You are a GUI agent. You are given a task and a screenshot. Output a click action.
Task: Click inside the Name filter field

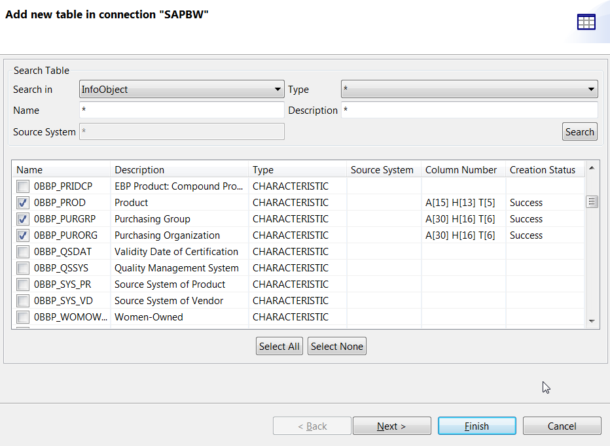point(182,110)
